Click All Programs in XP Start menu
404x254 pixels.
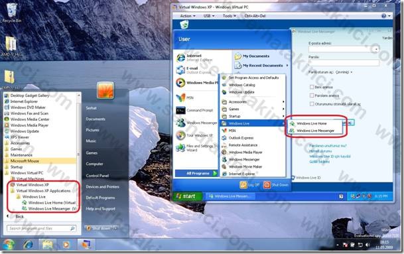(x=196, y=173)
